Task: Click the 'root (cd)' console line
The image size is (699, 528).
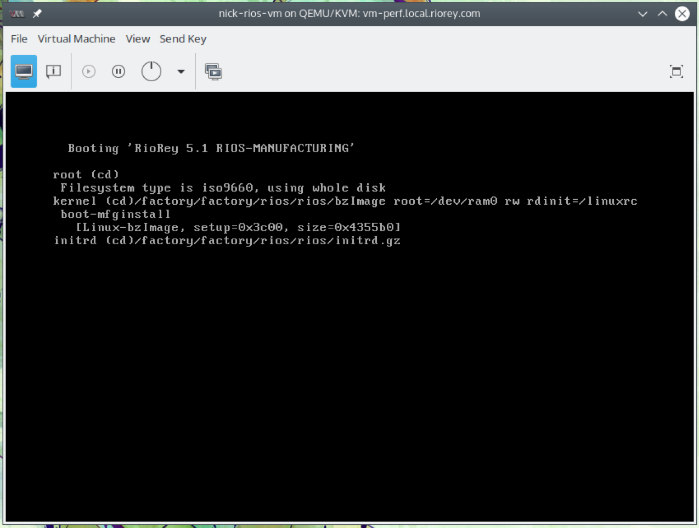Action: 86,175
